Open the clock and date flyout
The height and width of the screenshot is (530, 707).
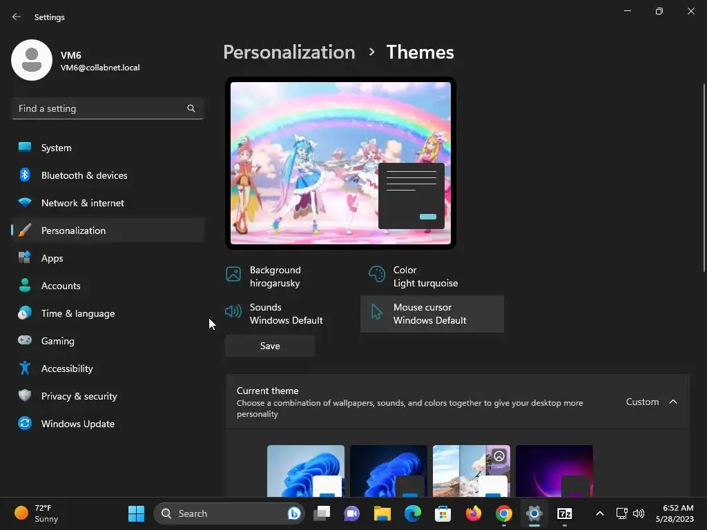point(675,513)
